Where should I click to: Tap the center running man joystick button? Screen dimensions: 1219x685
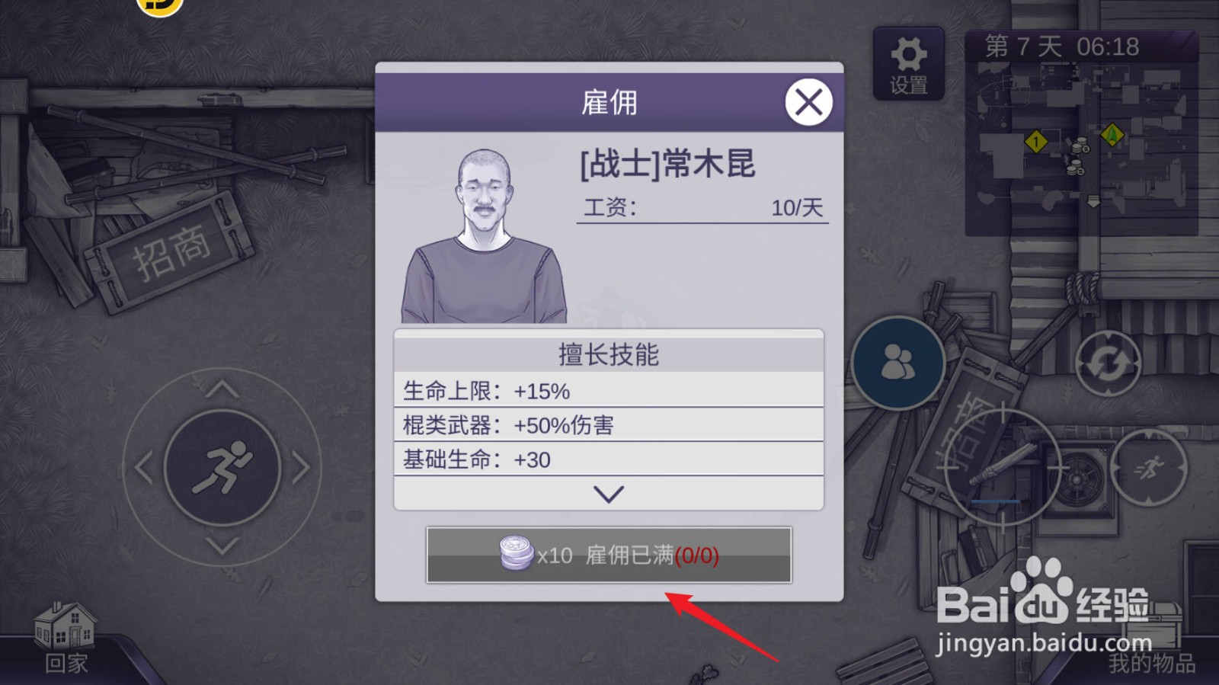pyautogui.click(x=222, y=467)
